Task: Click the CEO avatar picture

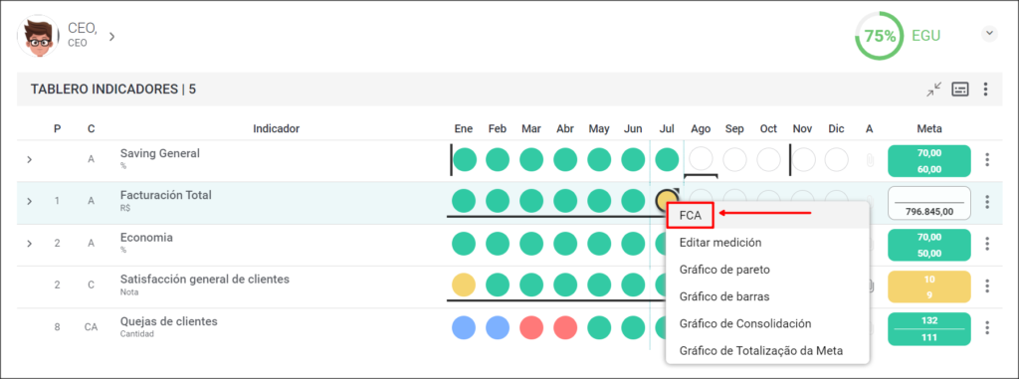Action: point(38,37)
